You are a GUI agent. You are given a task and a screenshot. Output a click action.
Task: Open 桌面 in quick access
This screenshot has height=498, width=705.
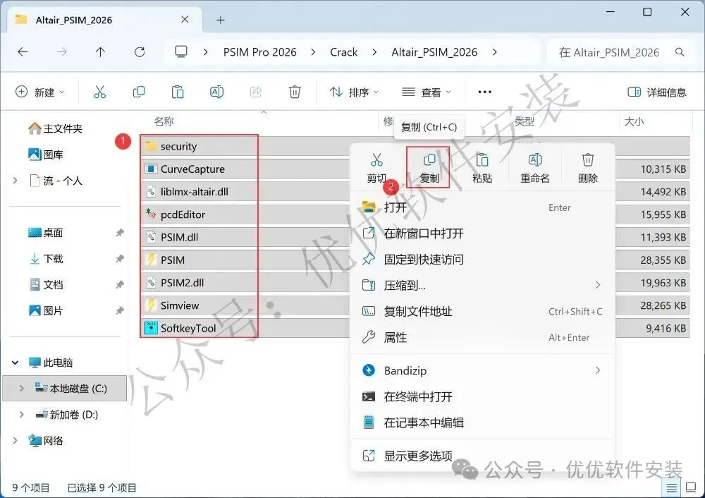[46, 233]
